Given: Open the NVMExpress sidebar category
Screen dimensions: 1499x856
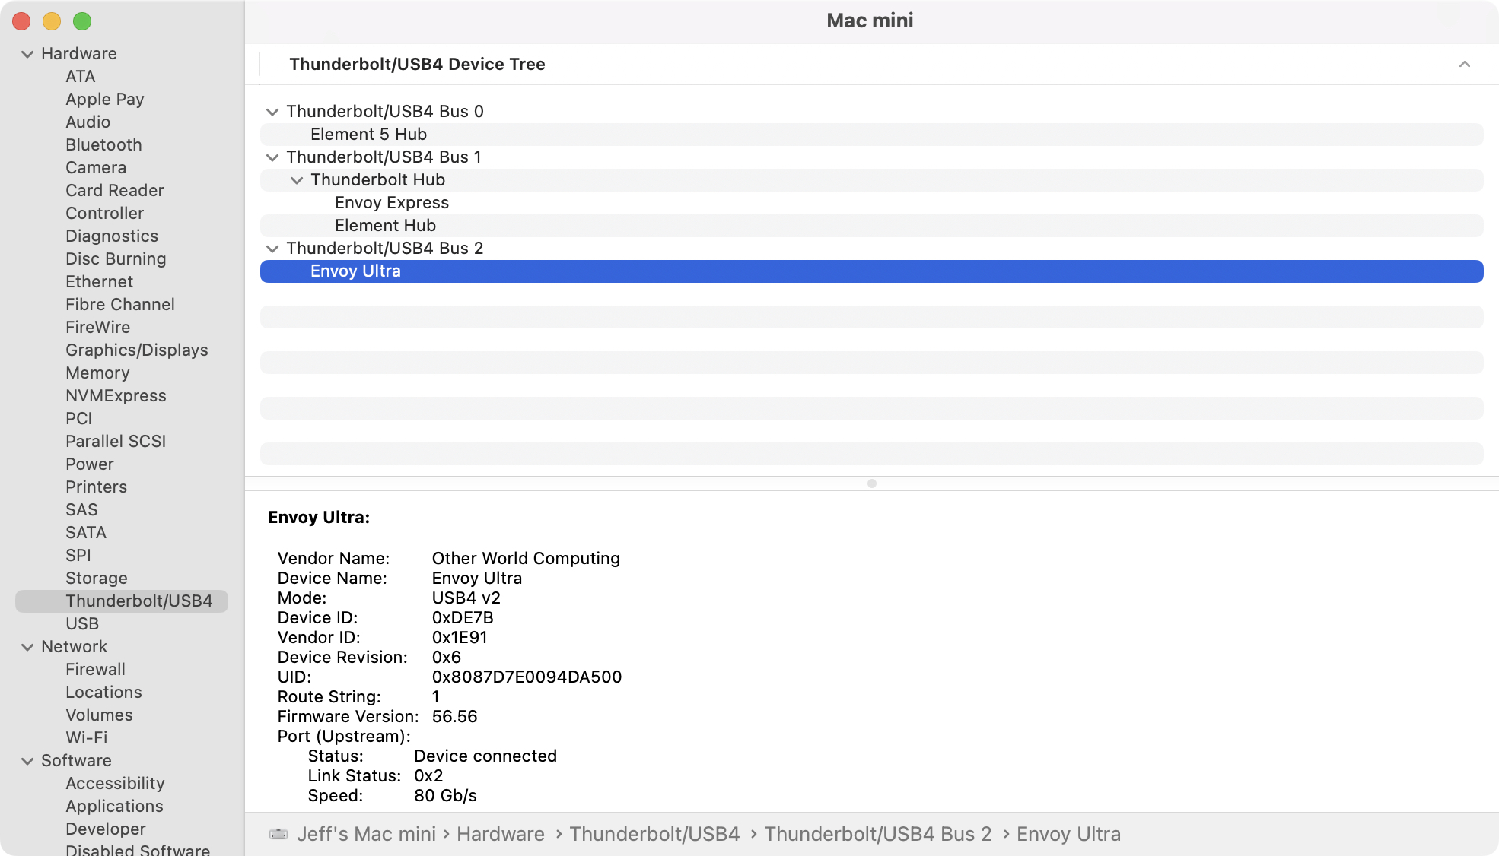Looking at the screenshot, I should tap(116, 396).
